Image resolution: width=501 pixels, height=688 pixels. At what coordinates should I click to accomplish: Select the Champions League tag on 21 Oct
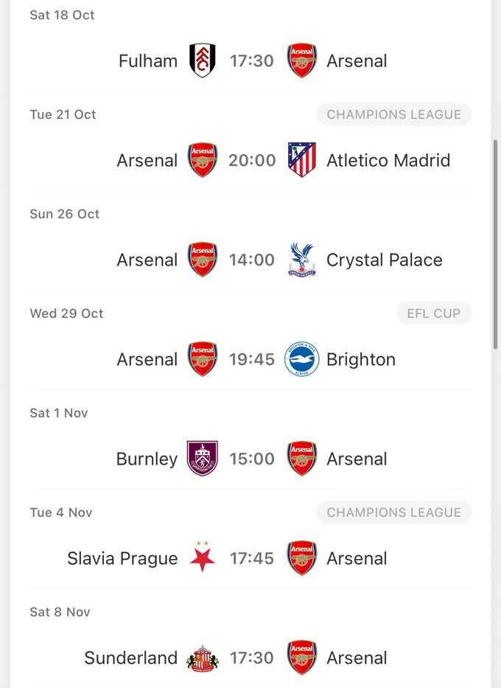393,114
